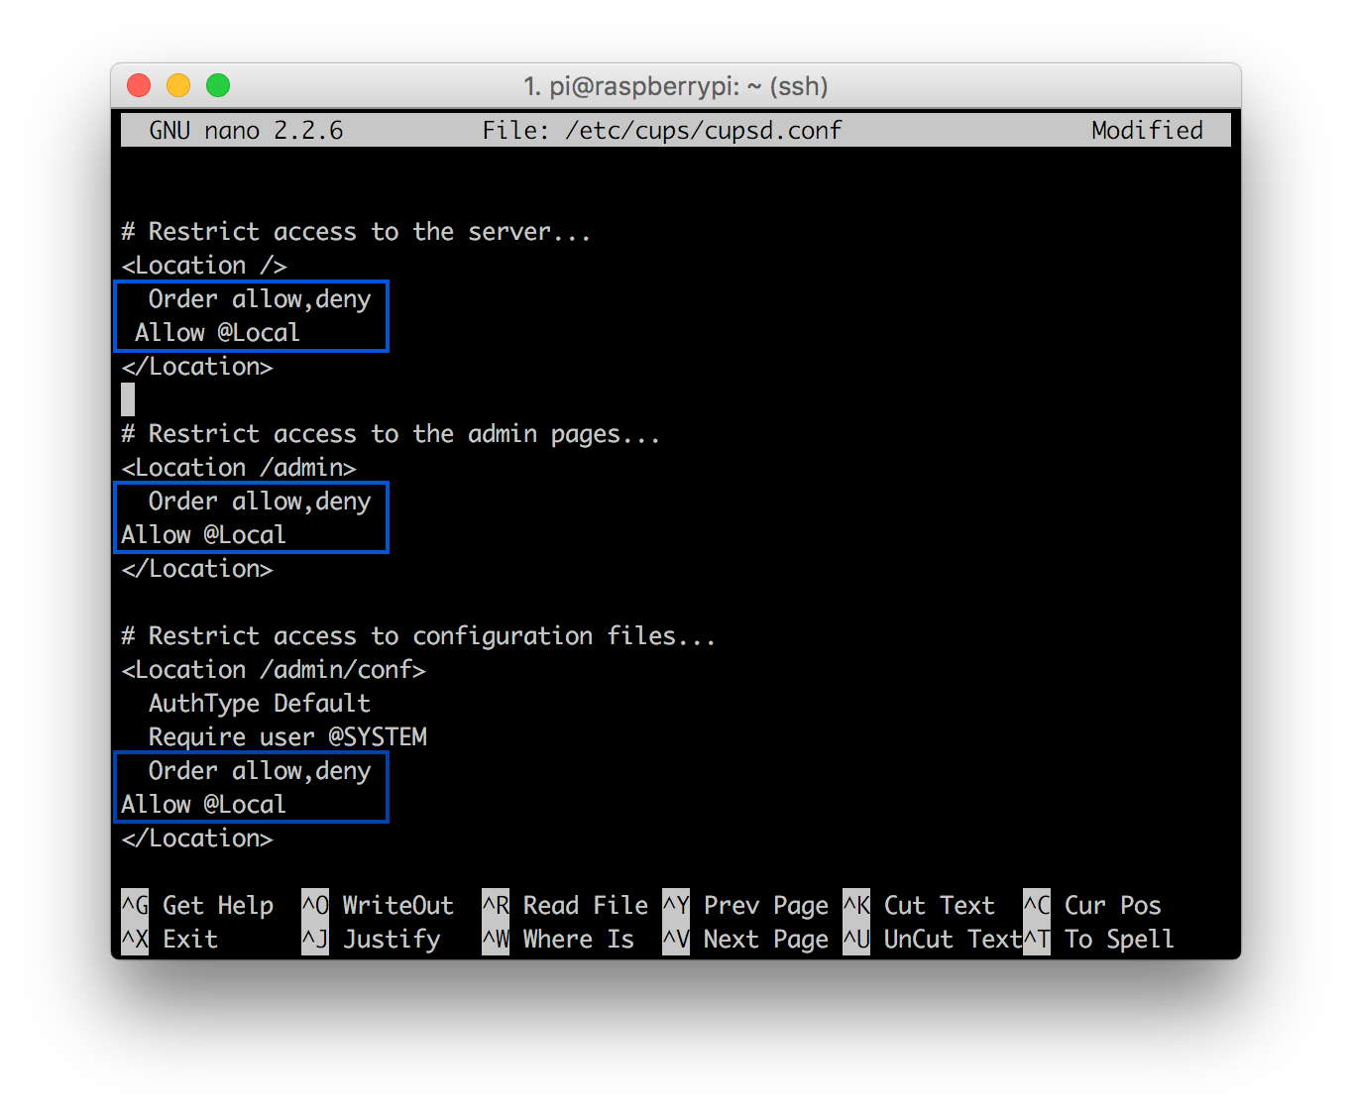
Task: Click the yellow minimize window button
Action: (177, 85)
